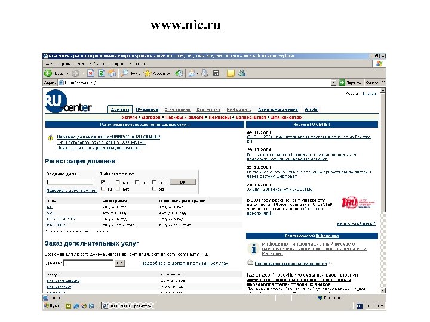
Task: Click the Домен additional services input field
Action: [88, 263]
